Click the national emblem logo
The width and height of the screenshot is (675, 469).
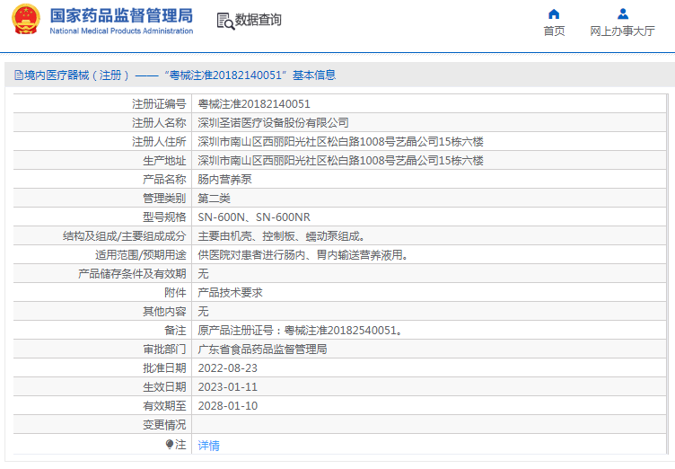(25, 20)
